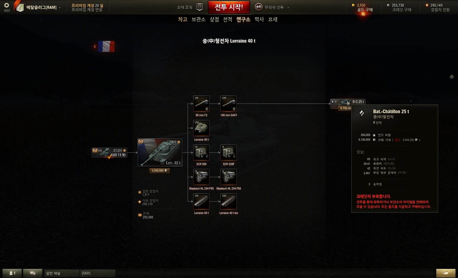Click the 골드 구매 gold purchase link

[365, 10]
